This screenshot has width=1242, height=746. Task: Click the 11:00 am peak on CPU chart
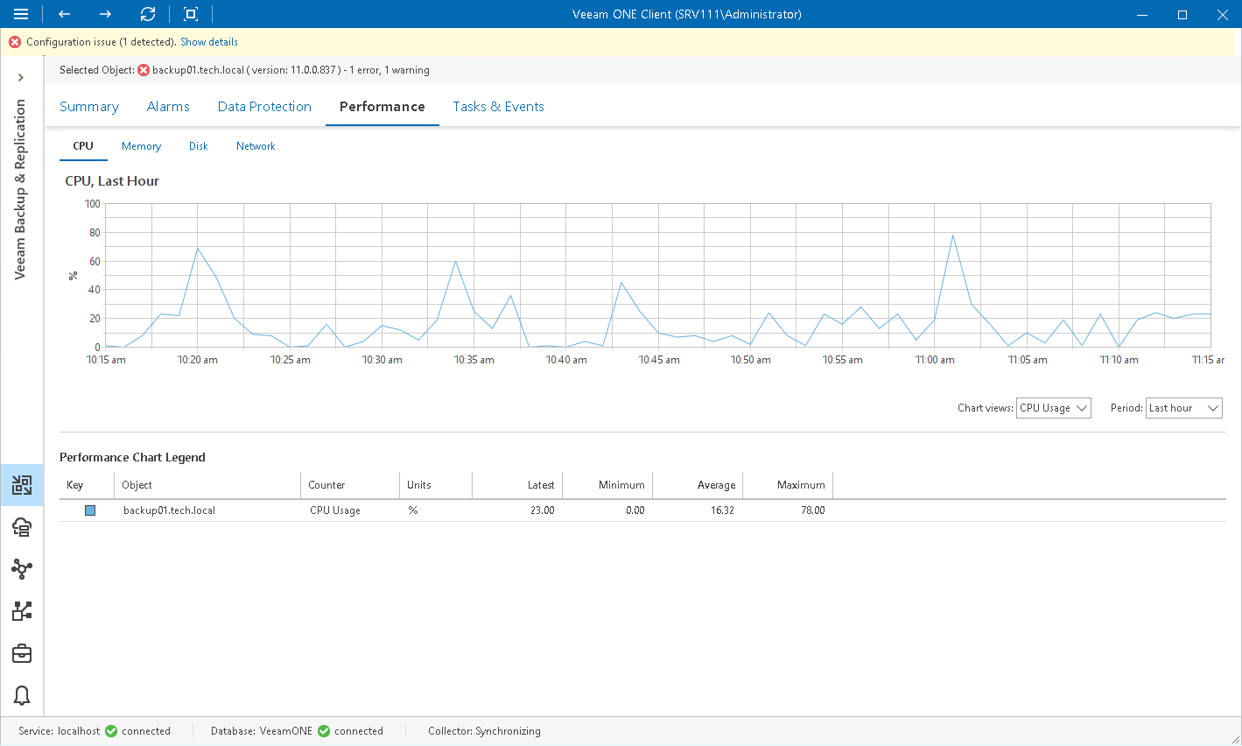[952, 236]
